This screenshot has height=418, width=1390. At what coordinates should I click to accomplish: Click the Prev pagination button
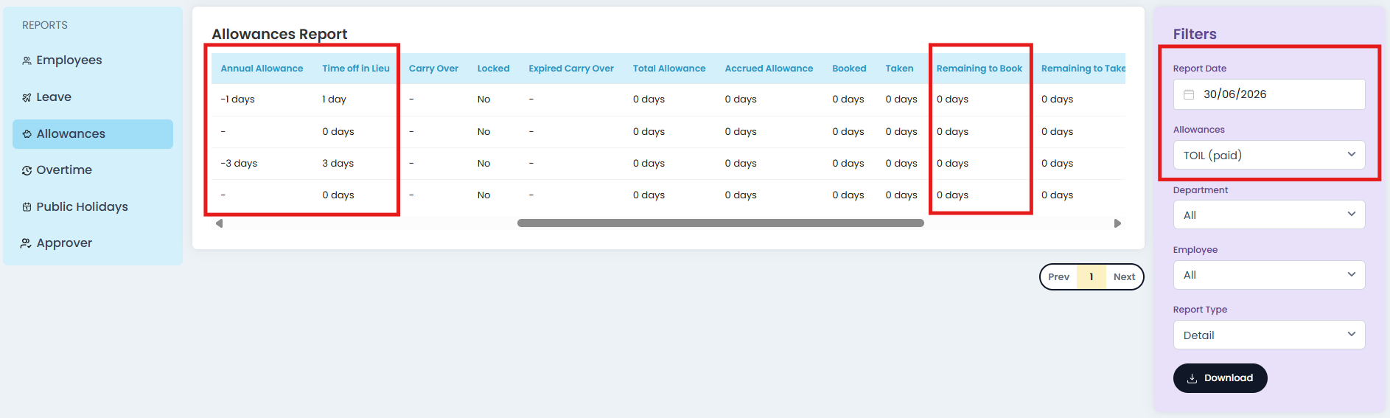pyautogui.click(x=1059, y=277)
